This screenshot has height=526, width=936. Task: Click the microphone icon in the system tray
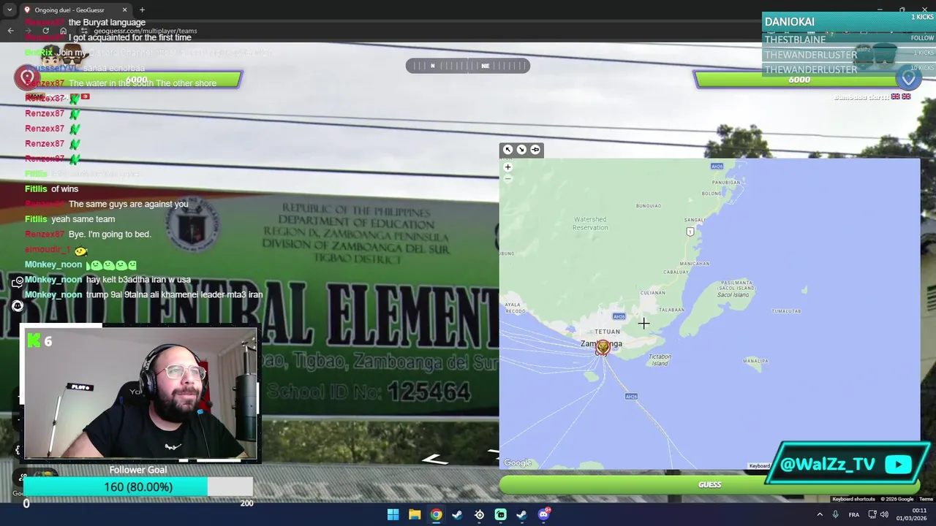pyautogui.click(x=835, y=514)
